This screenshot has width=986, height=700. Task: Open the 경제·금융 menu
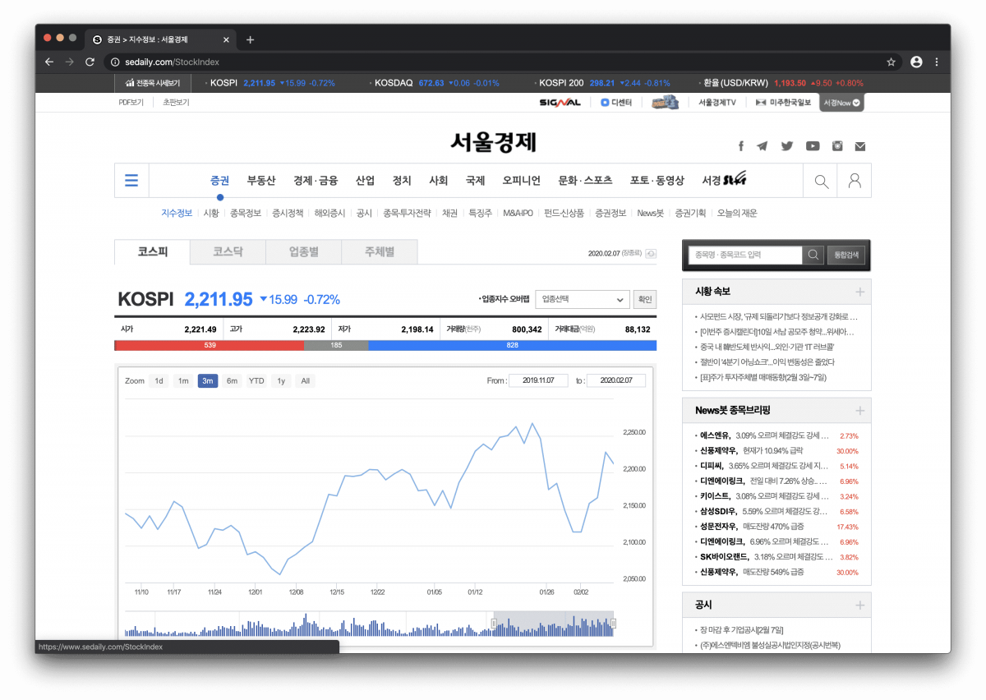tap(316, 181)
